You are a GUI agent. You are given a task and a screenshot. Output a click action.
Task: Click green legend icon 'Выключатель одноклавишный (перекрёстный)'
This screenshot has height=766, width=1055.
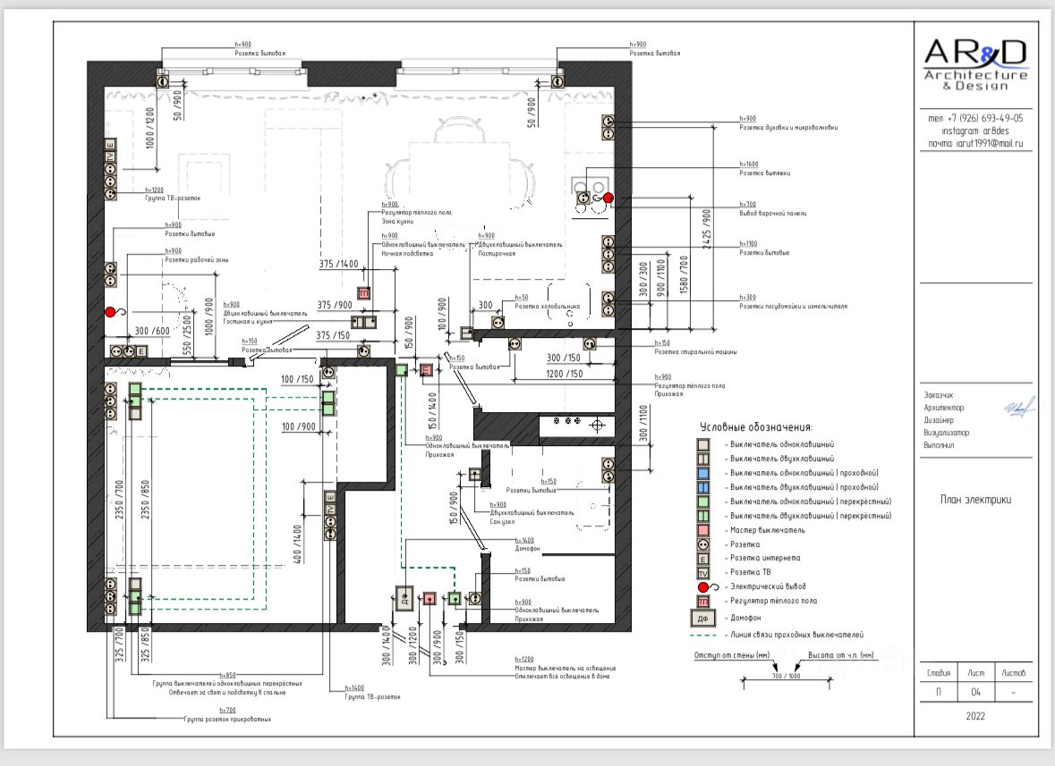[702, 501]
